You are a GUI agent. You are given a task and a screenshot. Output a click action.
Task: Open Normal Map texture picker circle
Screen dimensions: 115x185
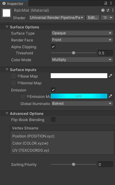click(x=19, y=83)
